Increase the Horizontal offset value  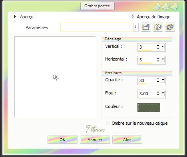tap(158, 58)
